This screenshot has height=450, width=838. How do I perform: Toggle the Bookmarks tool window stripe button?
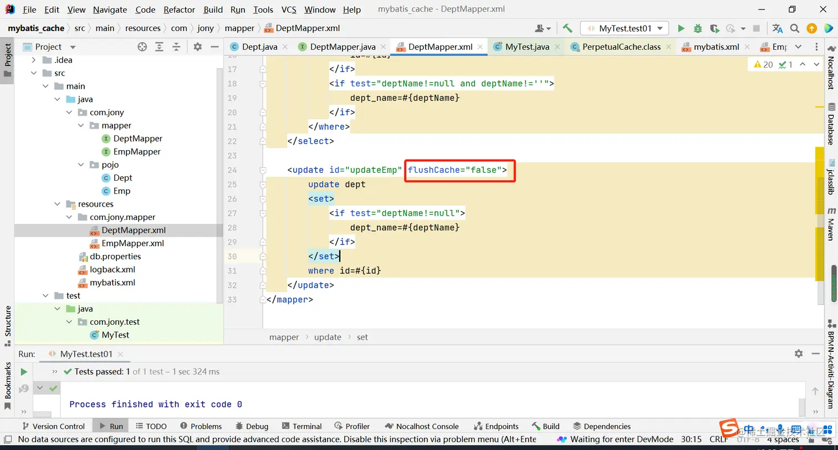[8, 386]
